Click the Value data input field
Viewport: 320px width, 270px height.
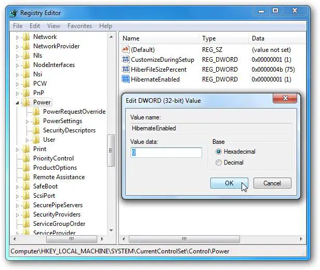[x=166, y=153]
